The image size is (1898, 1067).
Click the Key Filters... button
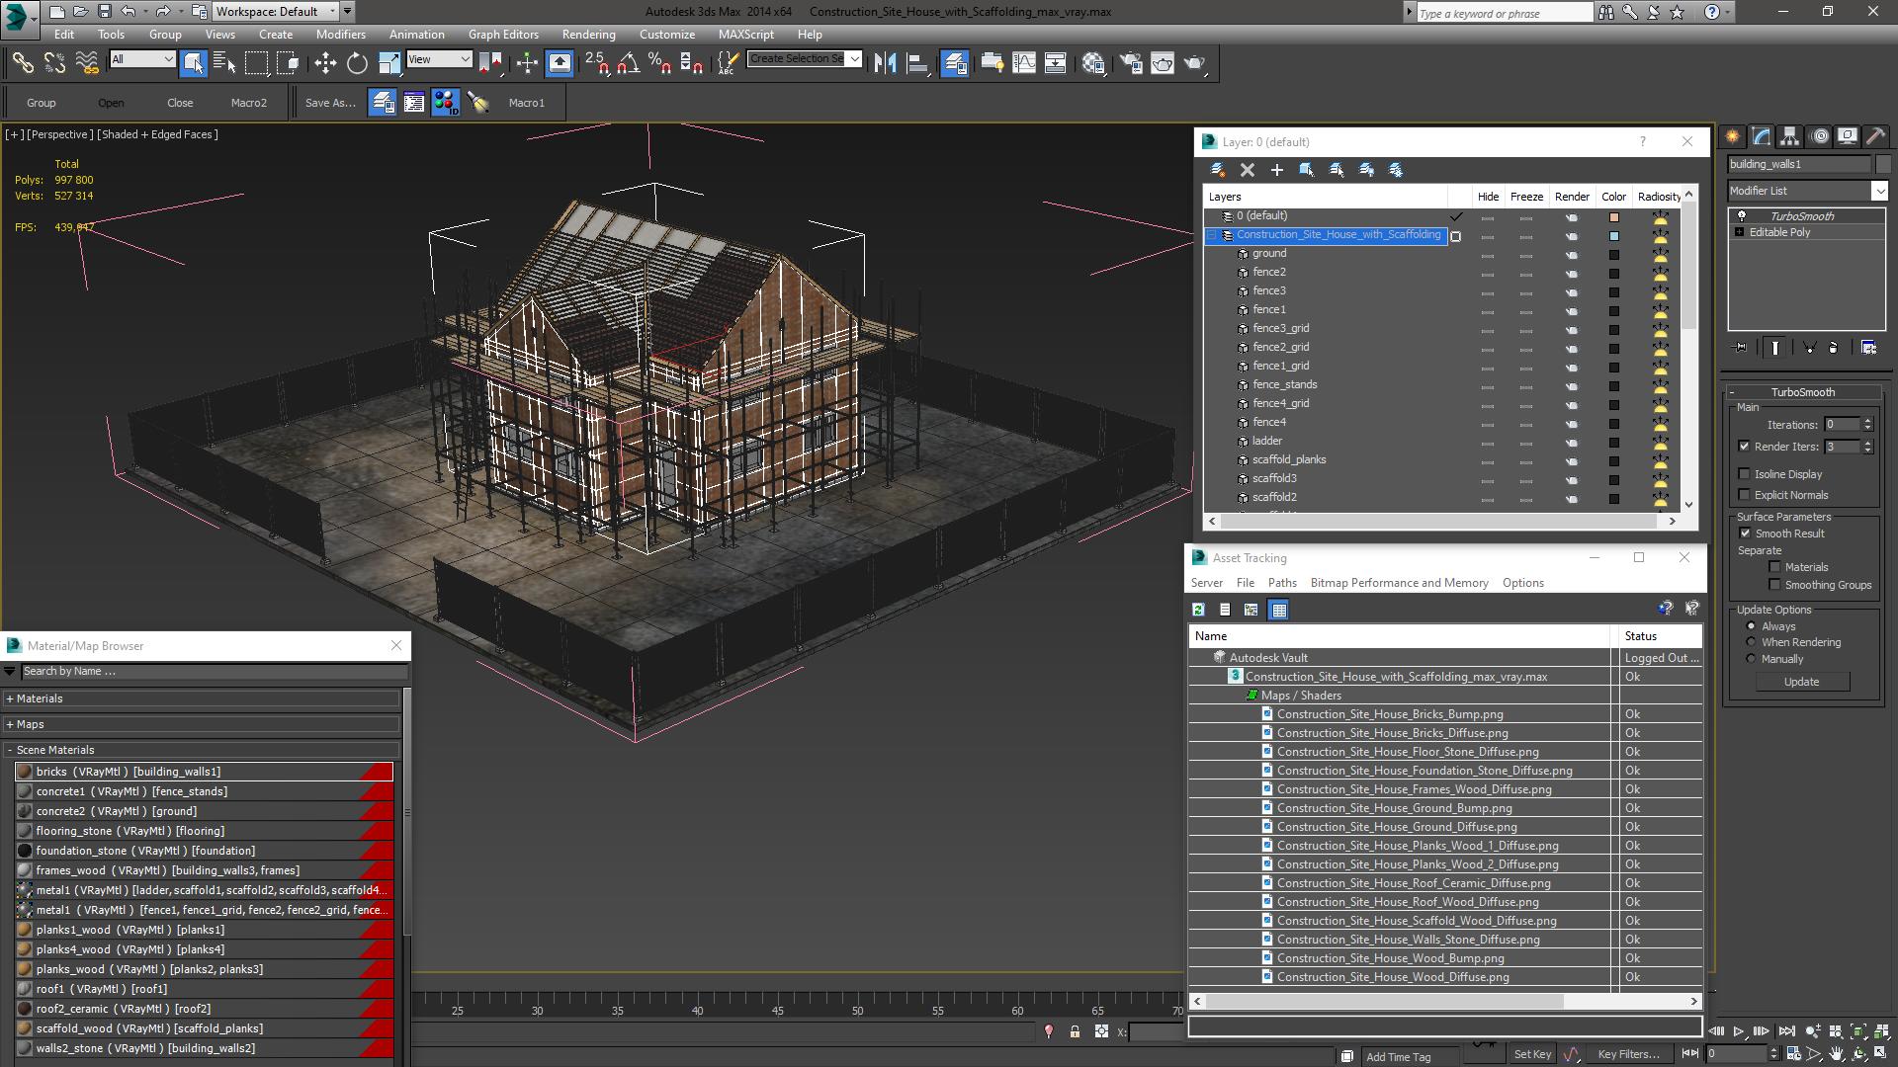(1628, 1054)
